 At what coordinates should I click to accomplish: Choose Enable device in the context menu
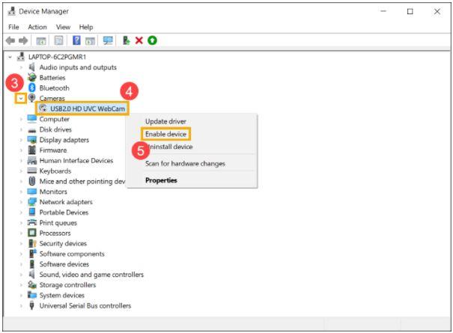(165, 134)
